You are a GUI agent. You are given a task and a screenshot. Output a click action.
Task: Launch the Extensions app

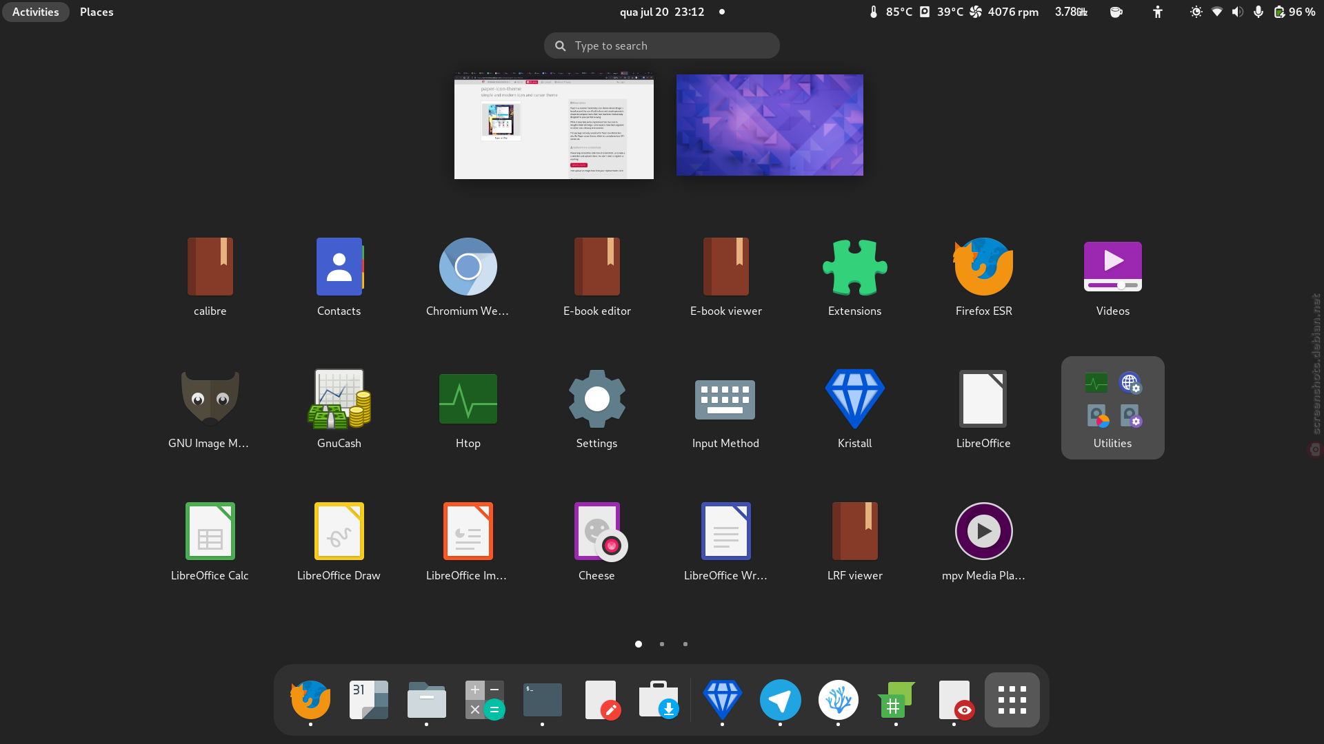[x=854, y=276]
